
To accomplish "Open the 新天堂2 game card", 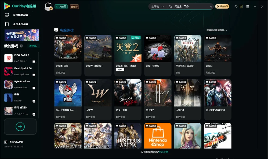I will [158, 100].
